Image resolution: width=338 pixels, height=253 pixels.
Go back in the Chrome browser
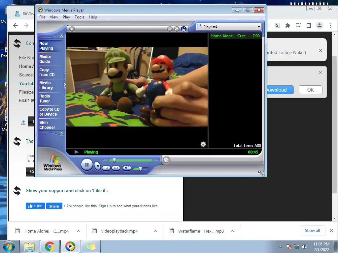pos(16,25)
